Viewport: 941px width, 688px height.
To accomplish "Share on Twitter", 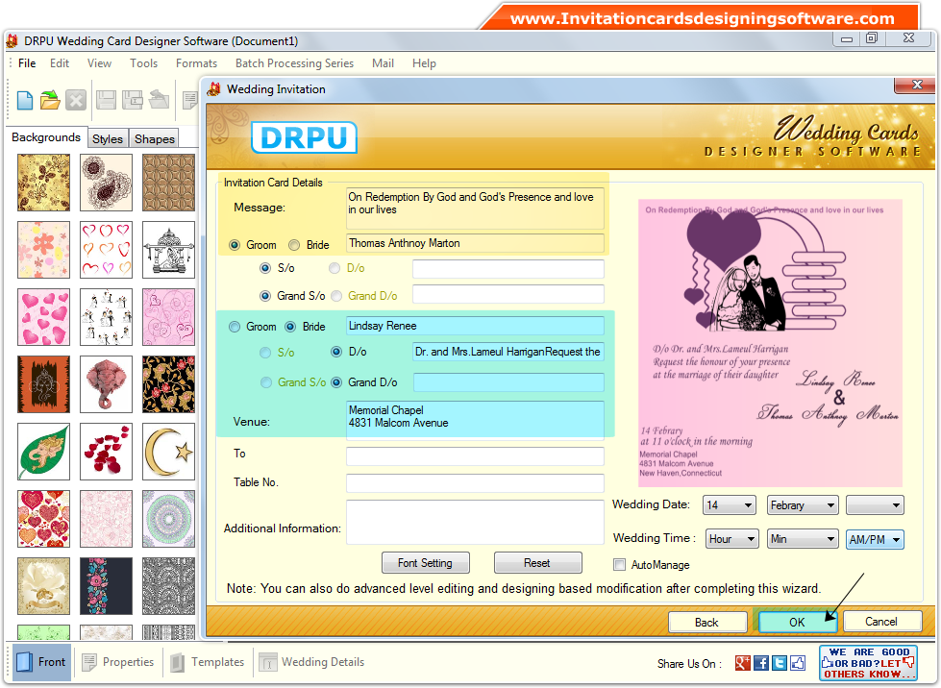I will click(x=780, y=663).
